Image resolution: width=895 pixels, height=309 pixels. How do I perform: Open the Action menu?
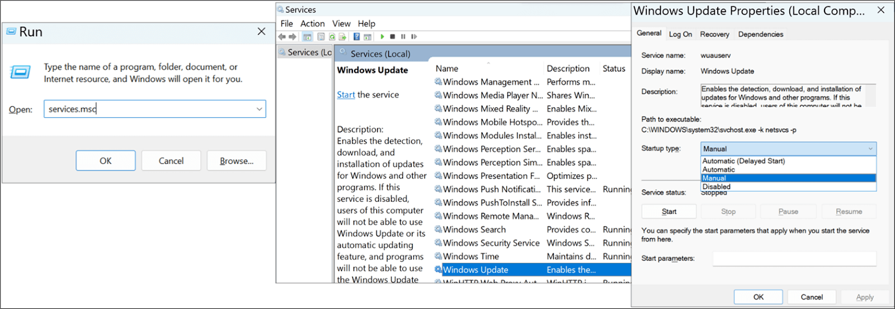pyautogui.click(x=312, y=23)
